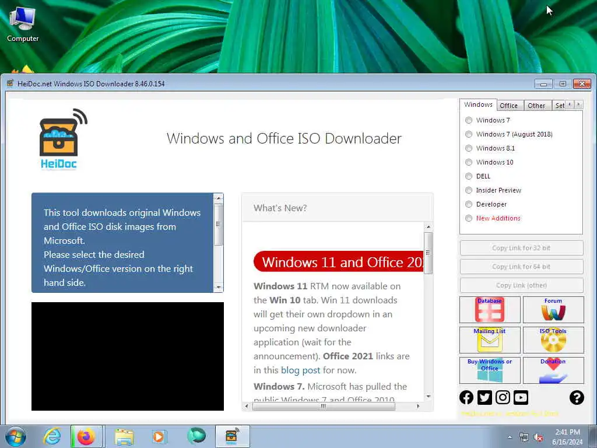Select Windows 7 (August 2018) option
597x448 pixels.
click(x=469, y=134)
